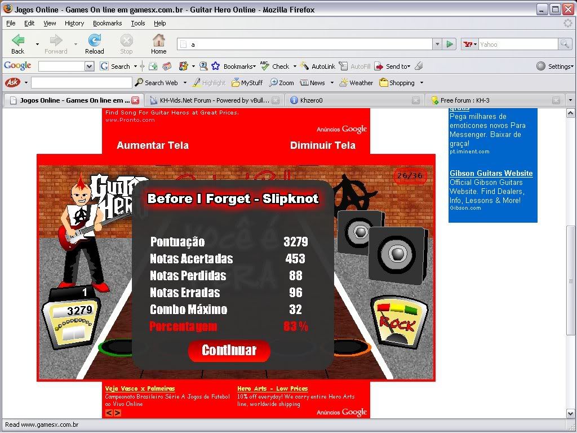
Task: Click the Yahoo search magnifier button
Action: coord(565,44)
